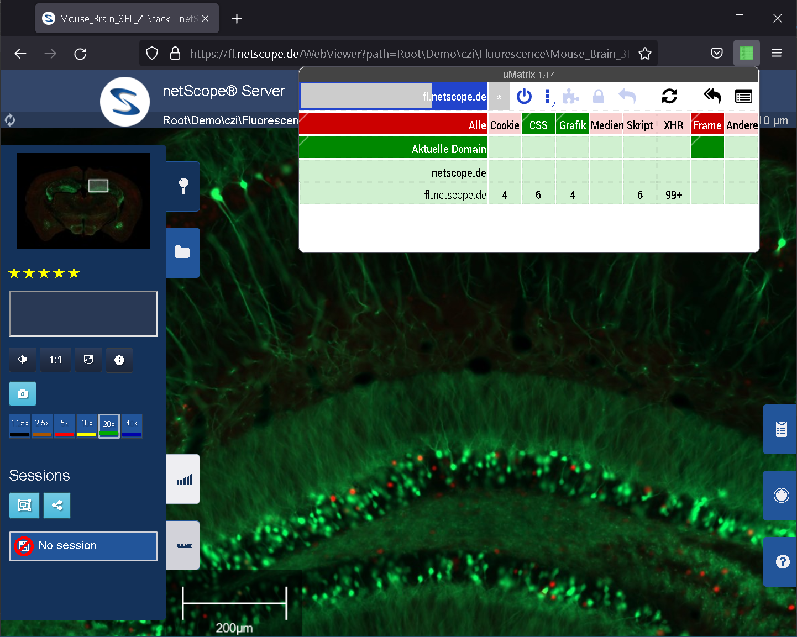Click the faded blue revert arrow in uMatrix
Image resolution: width=797 pixels, height=637 pixels.
(x=627, y=97)
